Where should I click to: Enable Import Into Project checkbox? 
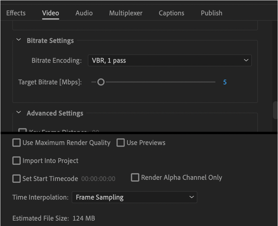(16, 161)
